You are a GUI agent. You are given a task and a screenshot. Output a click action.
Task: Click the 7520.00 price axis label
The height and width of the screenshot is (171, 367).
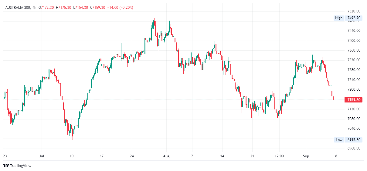(354, 11)
